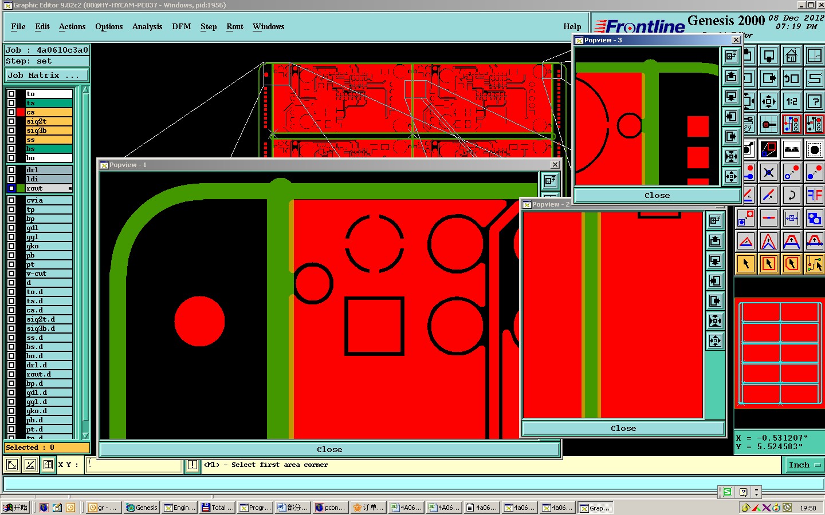The height and width of the screenshot is (515, 825).
Task: Click the grid snap icon beside X Y
Action: (48, 465)
